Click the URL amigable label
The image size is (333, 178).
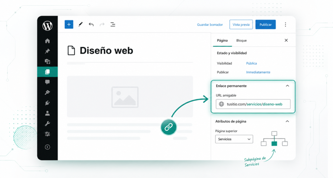226,96
